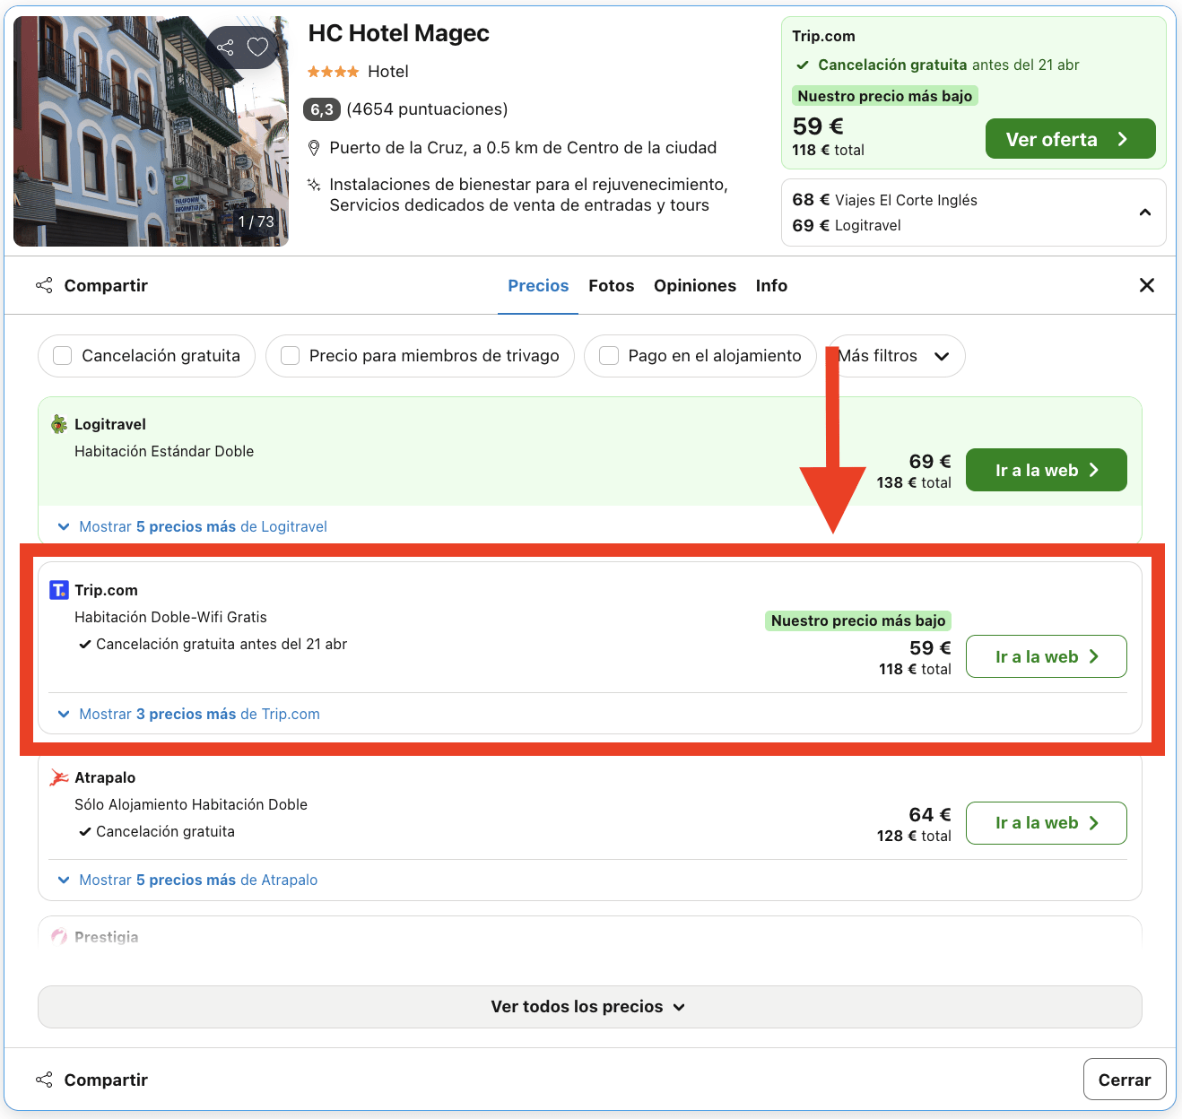Open the Más filtros dropdown
The height and width of the screenshot is (1119, 1182).
[x=896, y=356]
